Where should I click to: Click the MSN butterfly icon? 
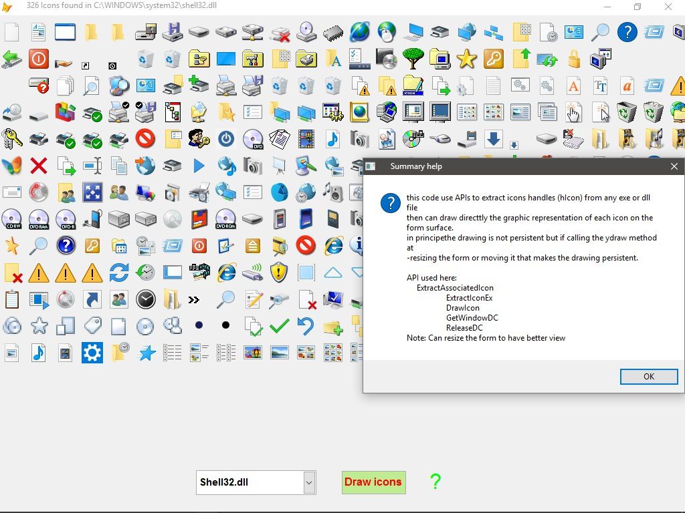[x=12, y=166]
